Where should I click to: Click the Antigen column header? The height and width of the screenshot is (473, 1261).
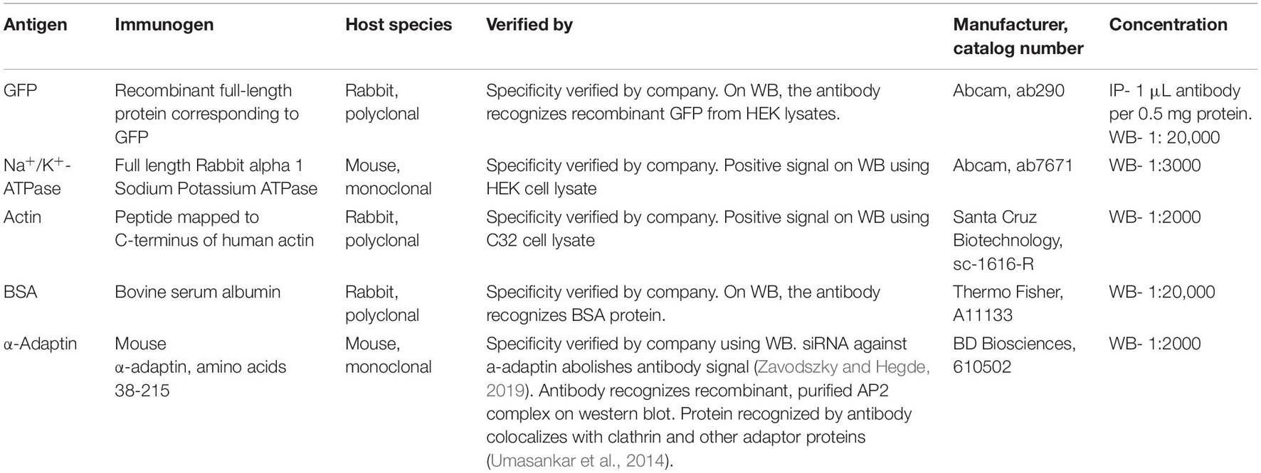pyautogui.click(x=36, y=25)
